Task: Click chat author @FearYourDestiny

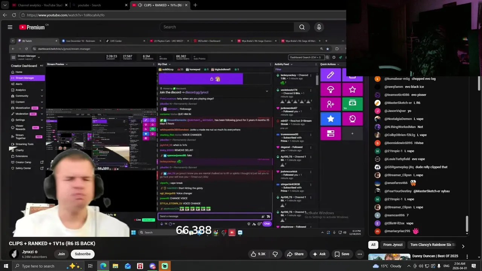Action: tap(398, 191)
